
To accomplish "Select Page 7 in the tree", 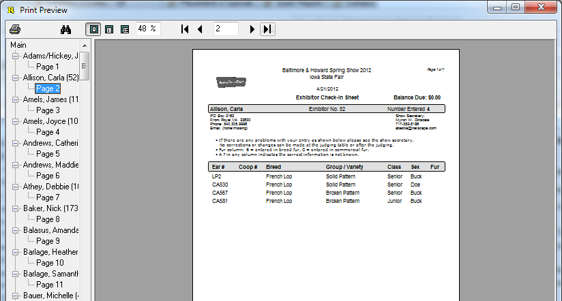I will (x=48, y=197).
